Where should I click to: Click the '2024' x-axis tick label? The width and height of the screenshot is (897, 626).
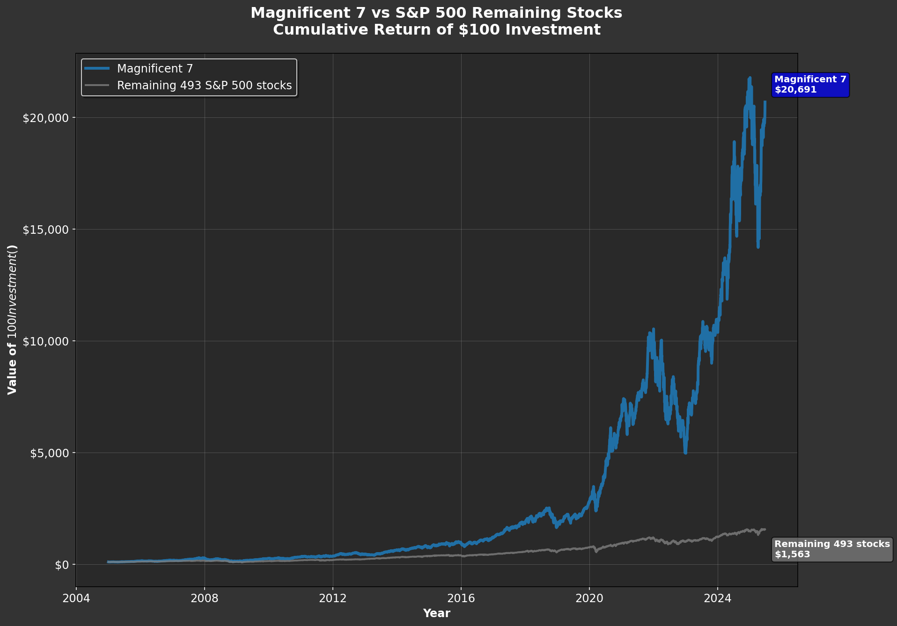(x=718, y=598)
